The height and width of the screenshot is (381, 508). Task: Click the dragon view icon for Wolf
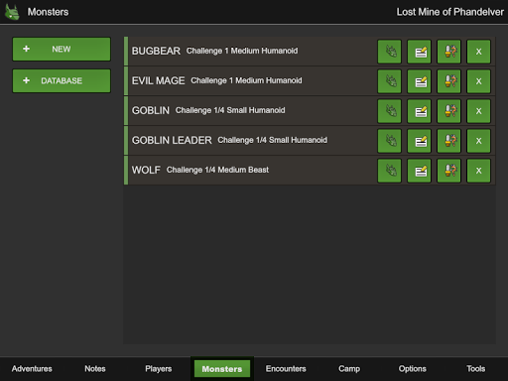[389, 171]
